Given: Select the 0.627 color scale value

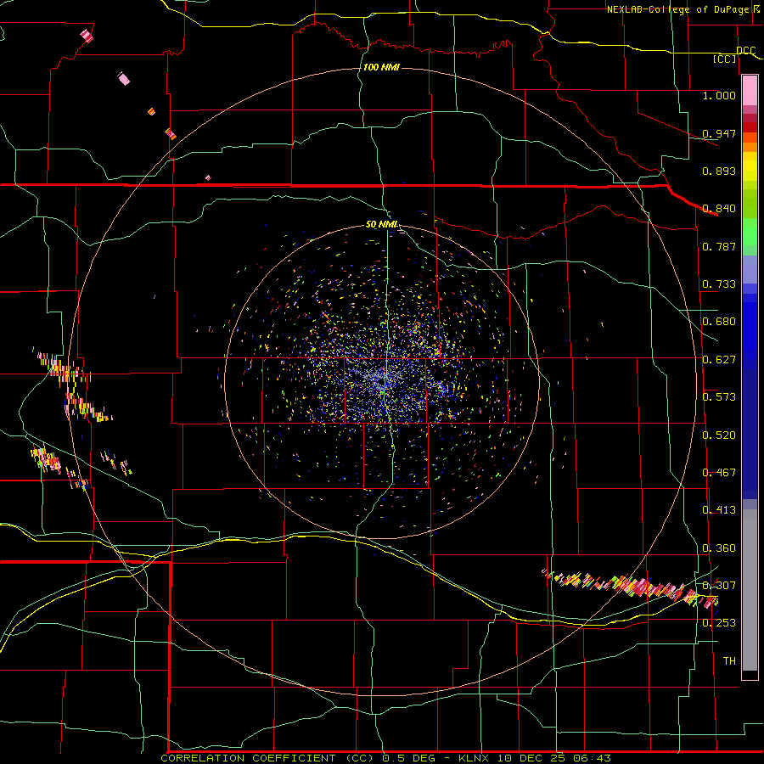Looking at the screenshot, I should pos(719,360).
